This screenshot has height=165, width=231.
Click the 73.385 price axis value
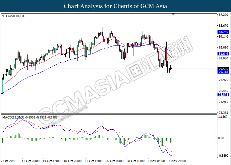pos(223,113)
